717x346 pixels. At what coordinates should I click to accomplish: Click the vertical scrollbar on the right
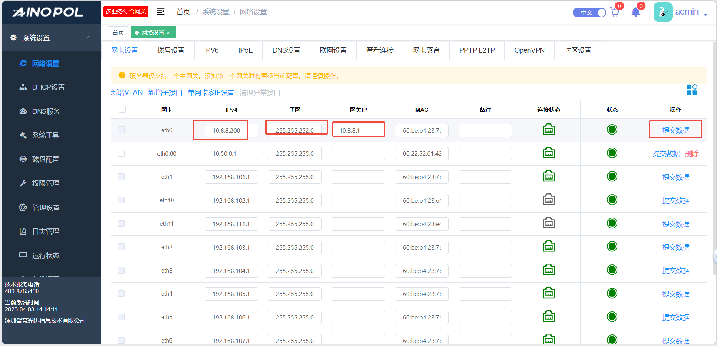pyautogui.click(x=714, y=154)
